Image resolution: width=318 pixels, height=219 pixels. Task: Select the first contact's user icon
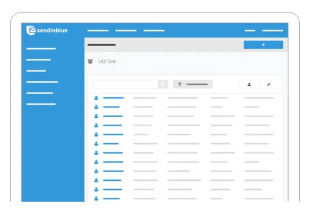click(96, 98)
